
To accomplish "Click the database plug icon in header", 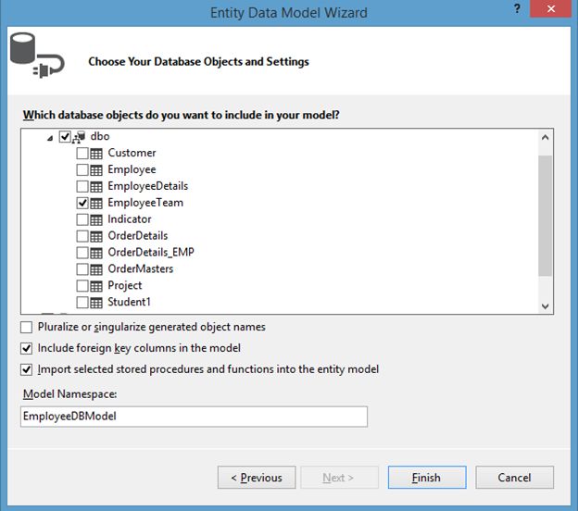I will [x=37, y=57].
